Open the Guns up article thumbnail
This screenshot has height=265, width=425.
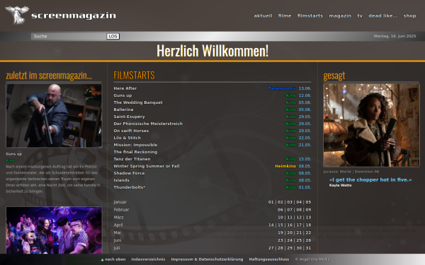54,115
